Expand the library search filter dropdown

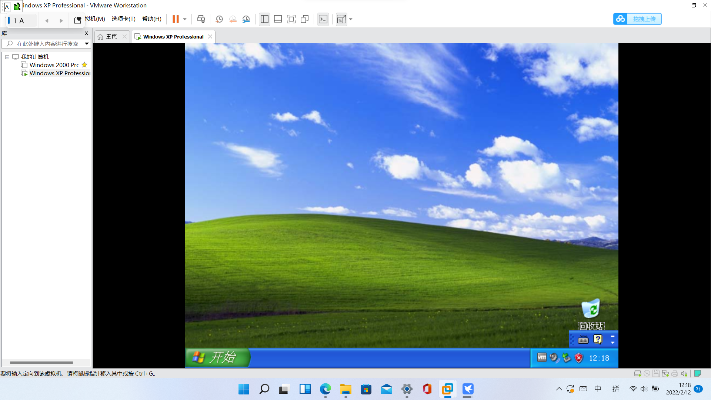87,44
